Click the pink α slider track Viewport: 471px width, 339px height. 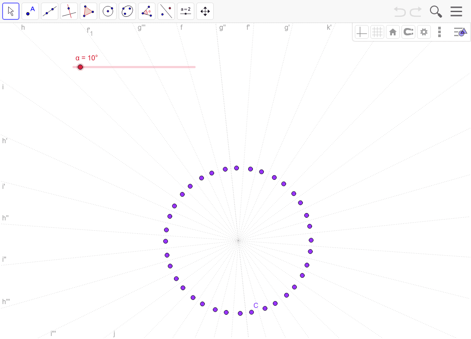point(134,67)
